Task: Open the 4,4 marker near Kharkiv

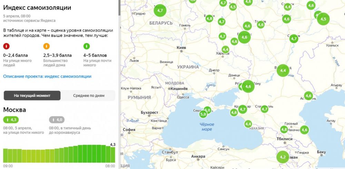Action: (225, 50)
